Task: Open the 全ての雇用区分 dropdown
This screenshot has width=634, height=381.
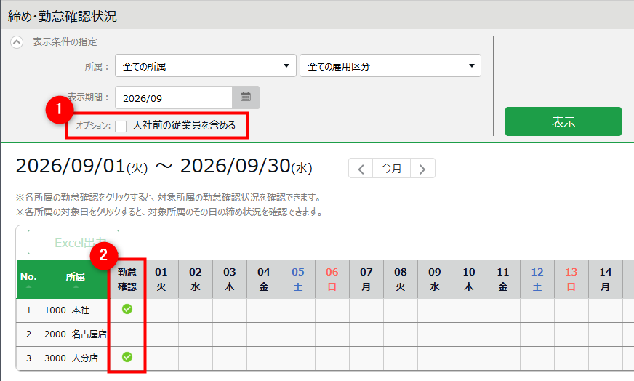Action: [x=390, y=65]
